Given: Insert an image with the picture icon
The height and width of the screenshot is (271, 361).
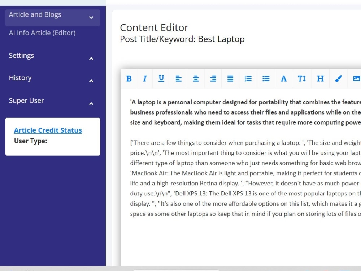Looking at the screenshot, I should point(356,78).
